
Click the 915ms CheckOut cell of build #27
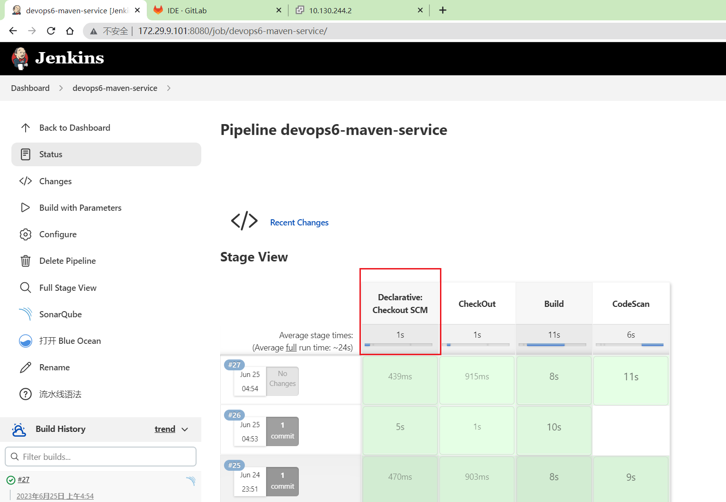[x=477, y=380]
